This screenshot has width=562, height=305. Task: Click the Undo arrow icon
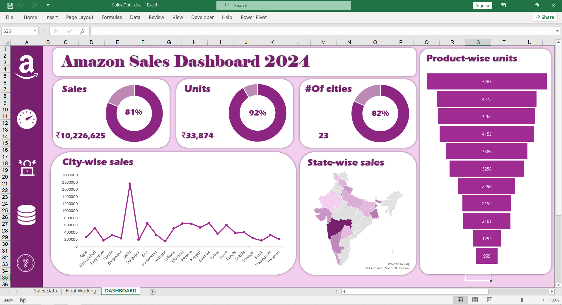20,5
